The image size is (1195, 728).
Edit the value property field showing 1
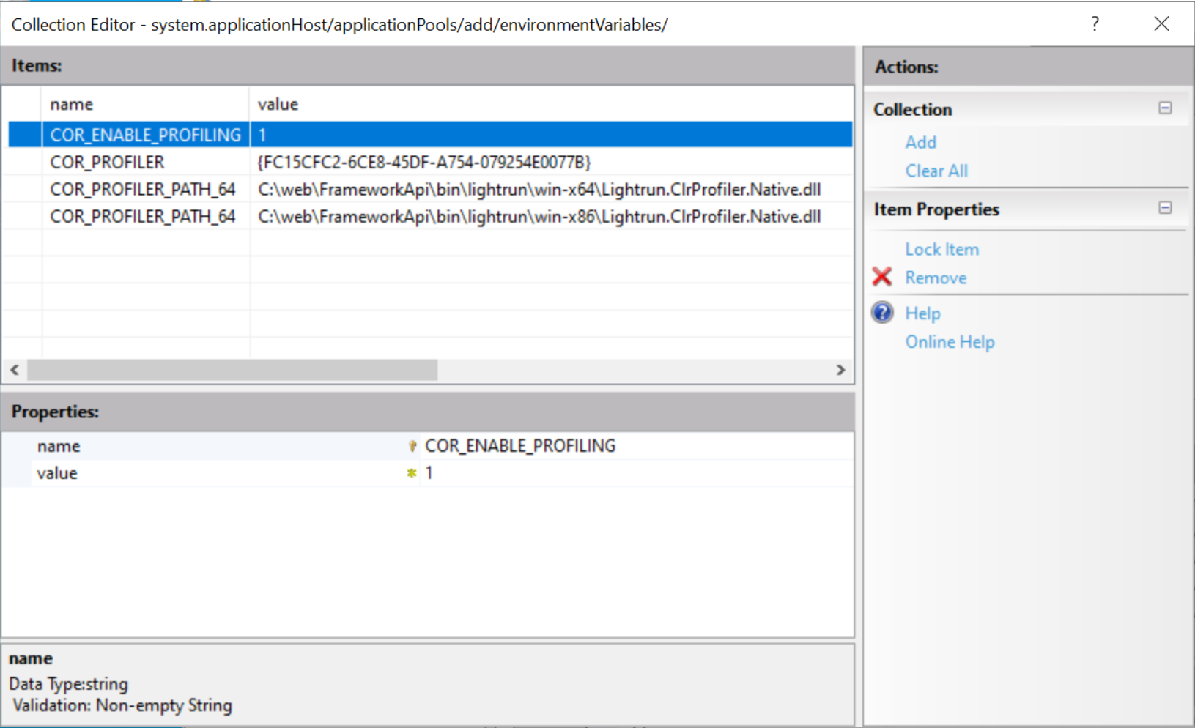pos(630,473)
